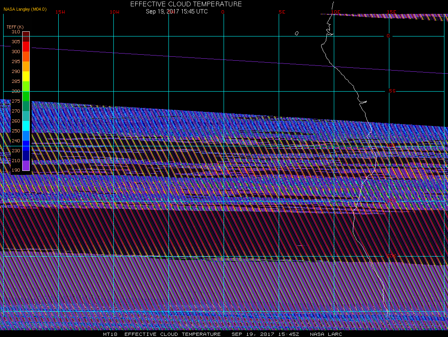
Task: Click the 0 latitude equator label
Action: pos(388,36)
